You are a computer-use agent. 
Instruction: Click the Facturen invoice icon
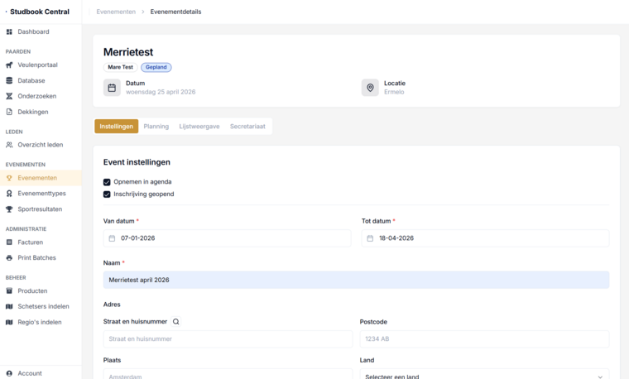[x=9, y=242]
